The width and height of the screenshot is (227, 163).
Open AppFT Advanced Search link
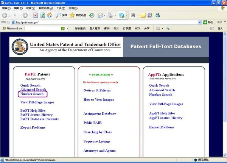(162, 90)
